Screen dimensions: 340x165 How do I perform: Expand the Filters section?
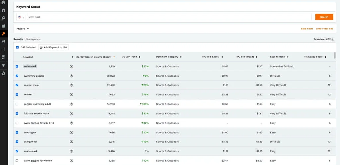(x=23, y=29)
